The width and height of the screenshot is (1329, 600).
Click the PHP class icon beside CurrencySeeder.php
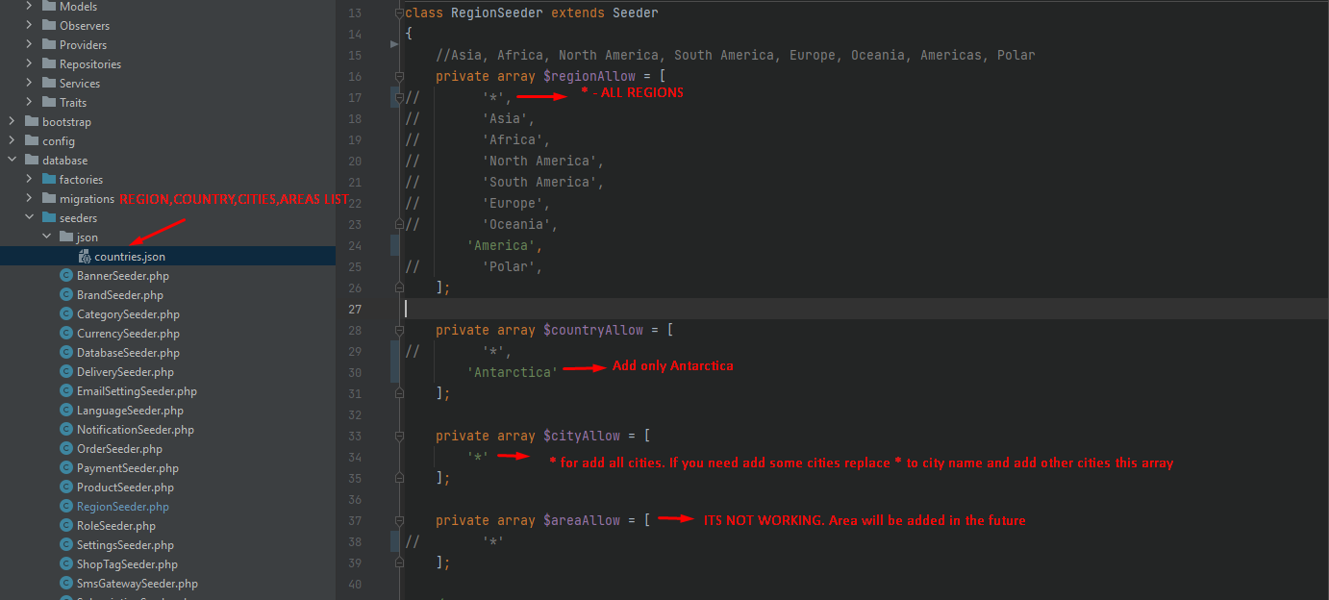point(66,334)
